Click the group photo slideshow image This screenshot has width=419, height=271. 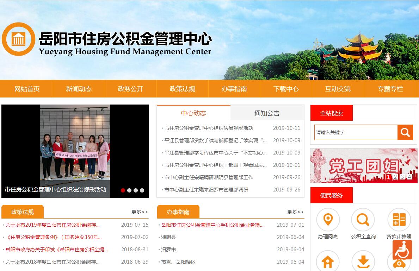[75, 148]
